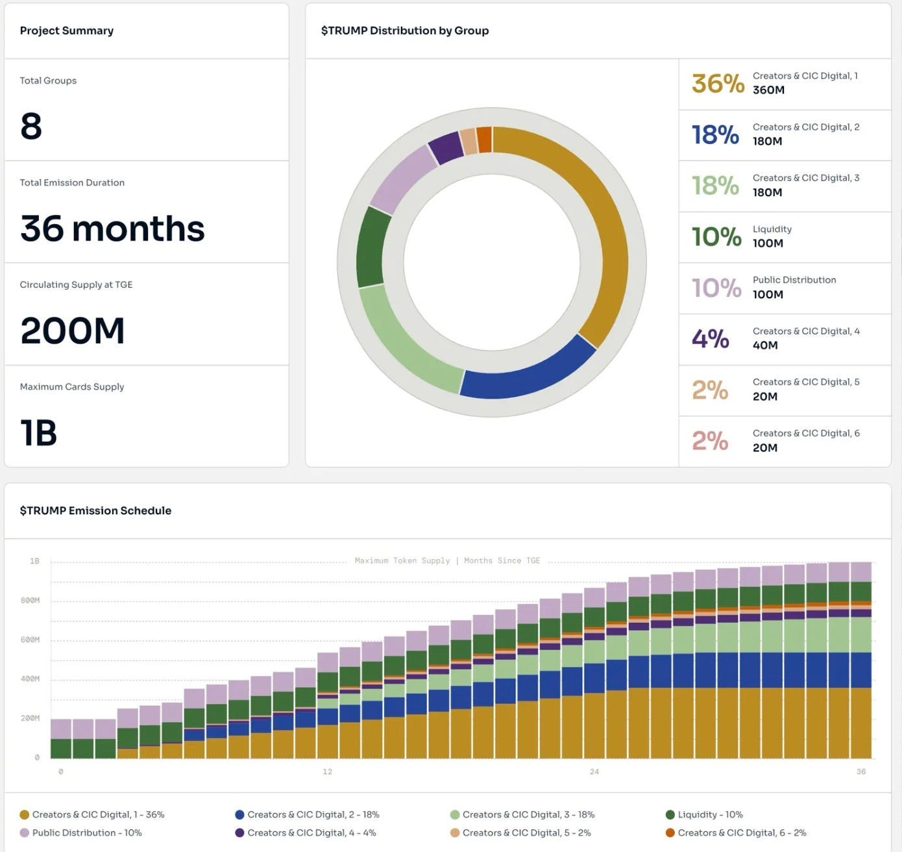This screenshot has width=902, height=852.
Task: Click the month 0 bar in emission chart
Action: [61, 738]
